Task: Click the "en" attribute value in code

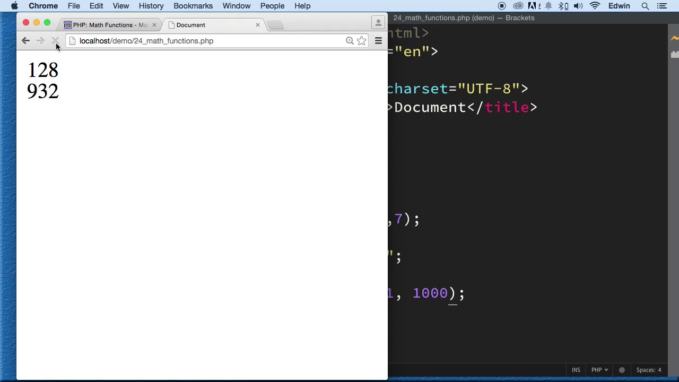Action: pyautogui.click(x=412, y=51)
